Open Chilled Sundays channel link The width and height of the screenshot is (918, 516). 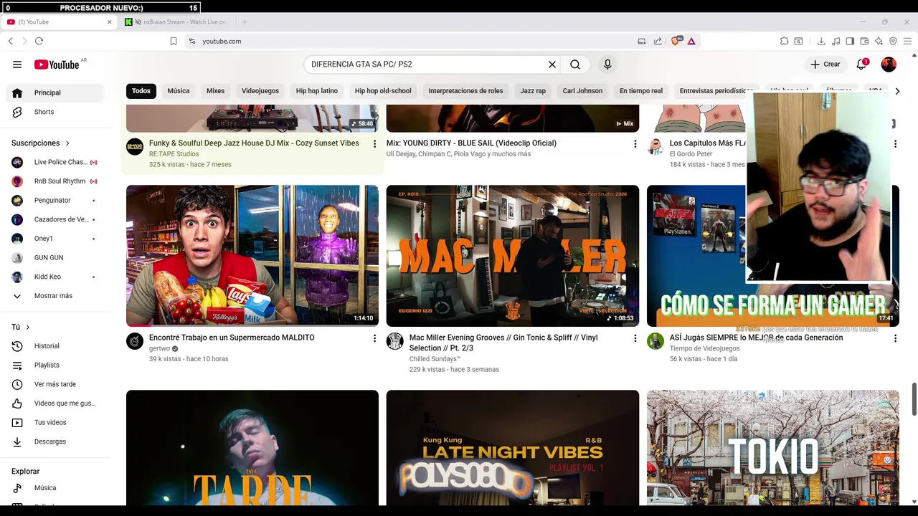coord(435,359)
